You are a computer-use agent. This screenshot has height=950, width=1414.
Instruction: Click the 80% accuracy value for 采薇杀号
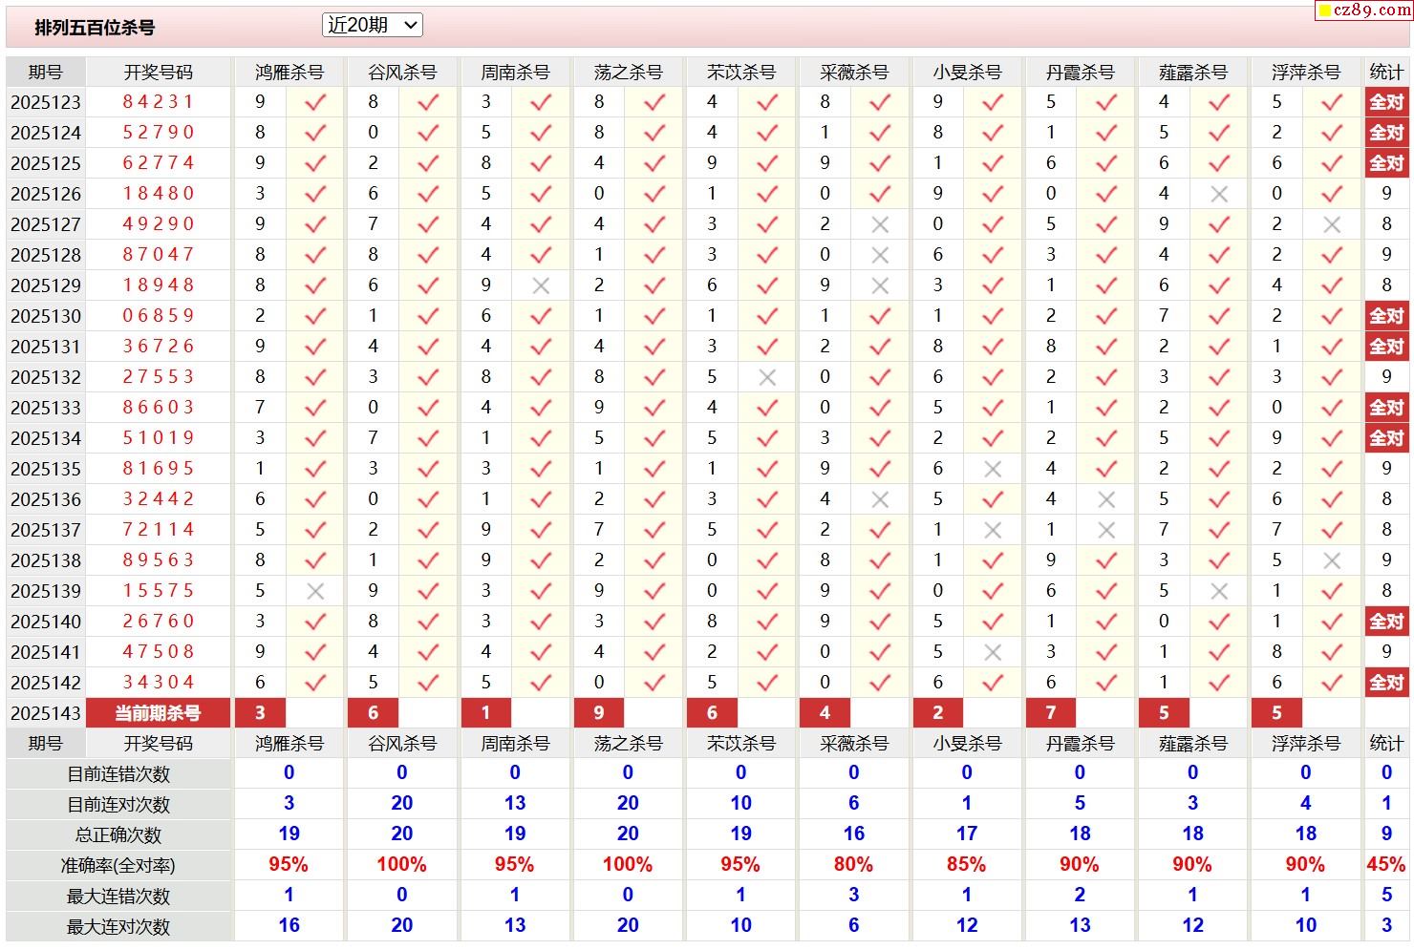853,865
